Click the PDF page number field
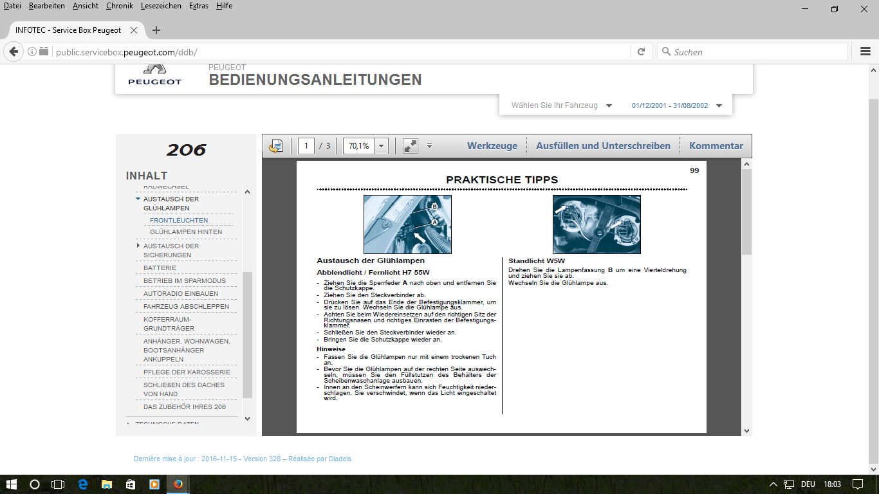879x494 pixels. point(306,146)
